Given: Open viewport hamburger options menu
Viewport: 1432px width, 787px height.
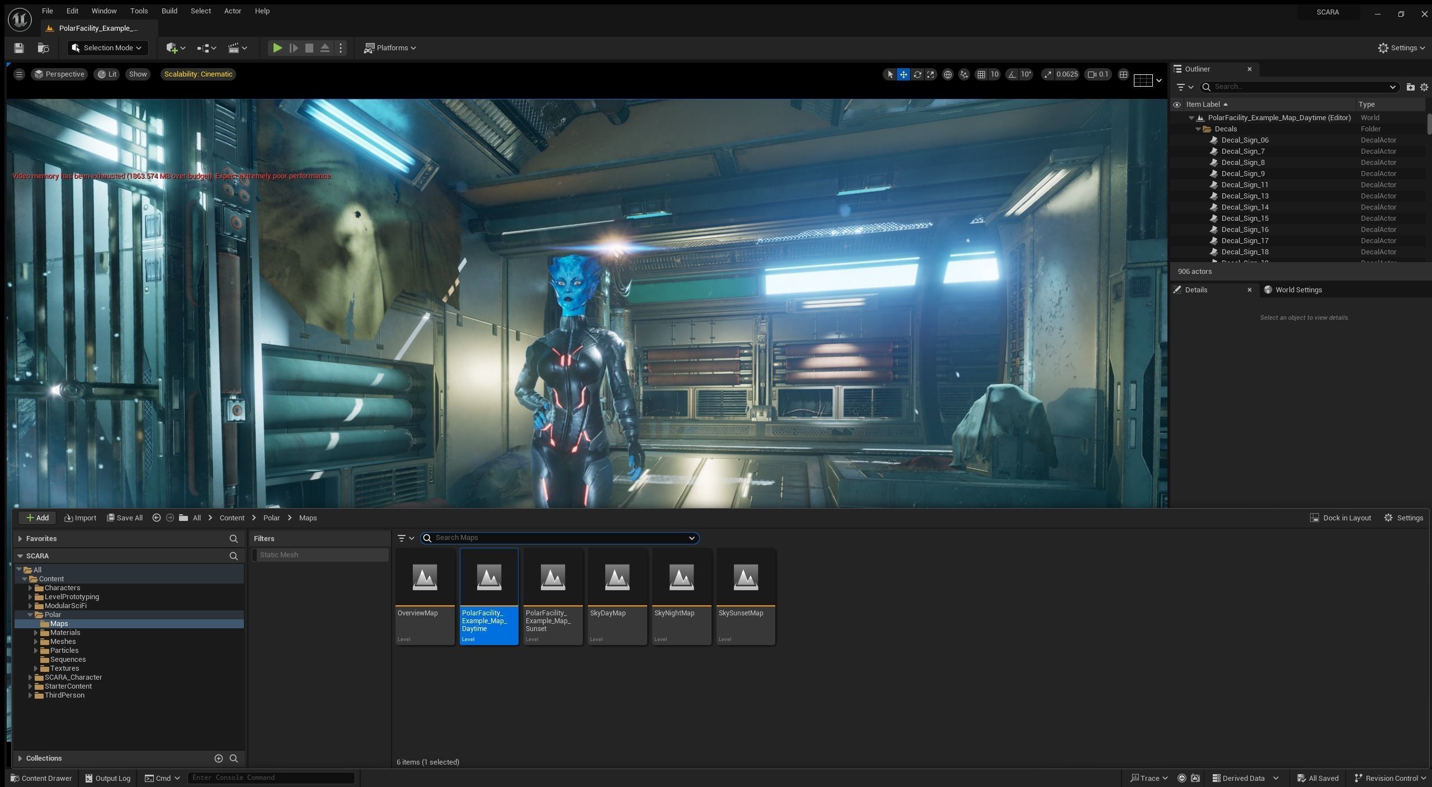Looking at the screenshot, I should tap(19, 74).
